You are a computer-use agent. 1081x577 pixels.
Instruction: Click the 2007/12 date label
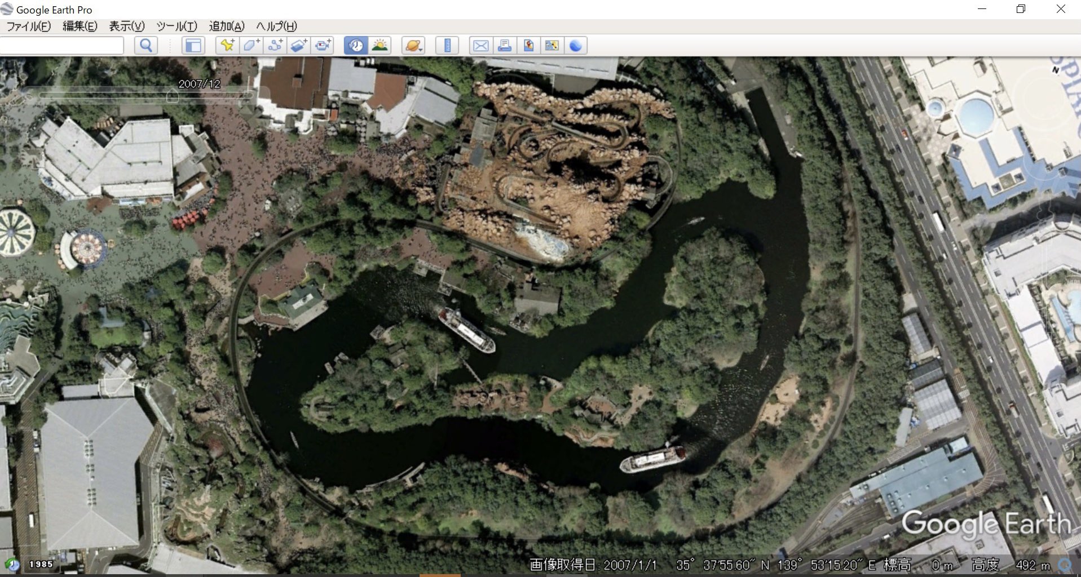(199, 84)
